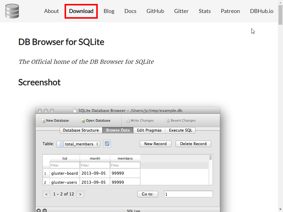Close the SQL Log panel with the x icon
This screenshot has width=283, height=212.
[39, 210]
